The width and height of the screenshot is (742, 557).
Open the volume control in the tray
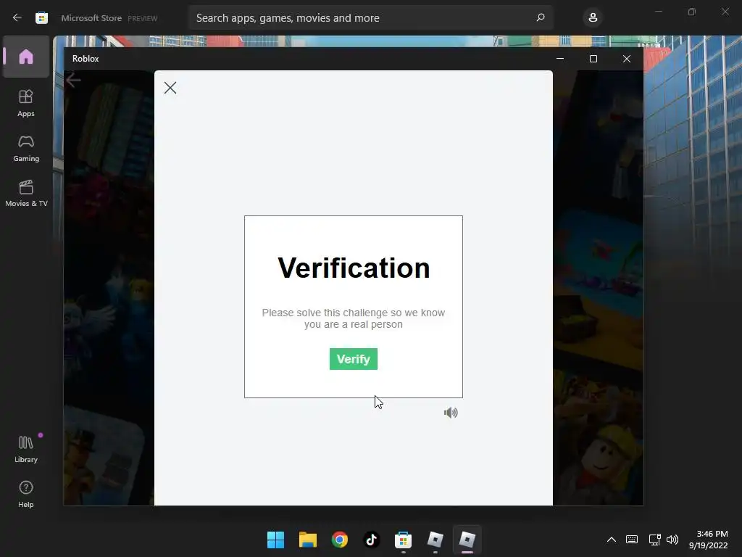point(672,540)
